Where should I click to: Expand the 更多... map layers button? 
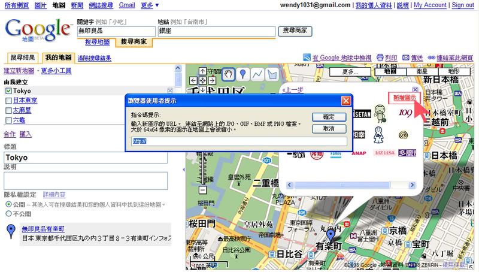350,71
